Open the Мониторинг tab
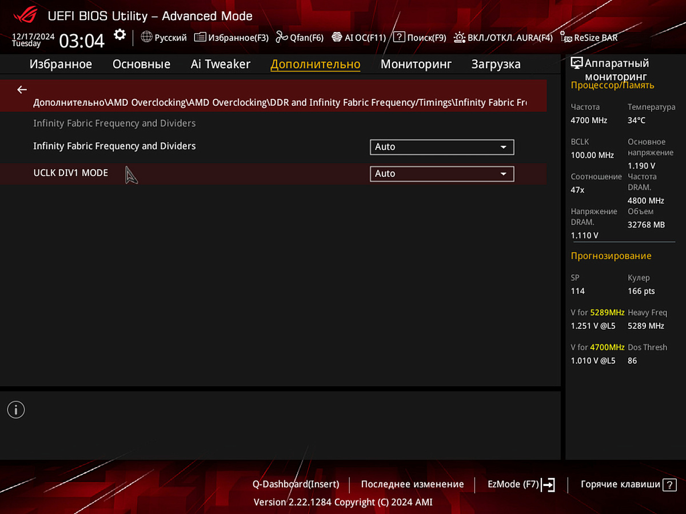This screenshot has width=686, height=514. [x=416, y=64]
